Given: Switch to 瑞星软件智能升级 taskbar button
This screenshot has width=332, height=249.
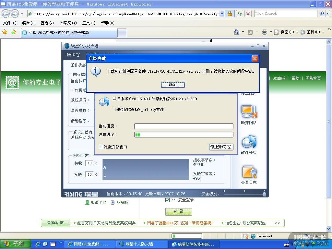Looking at the screenshot, I should 194,244.
